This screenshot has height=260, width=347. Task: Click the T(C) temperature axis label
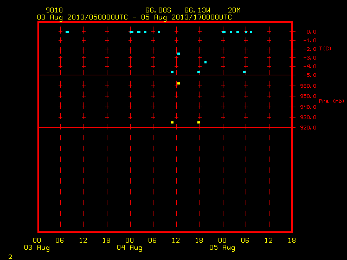tap(325, 48)
